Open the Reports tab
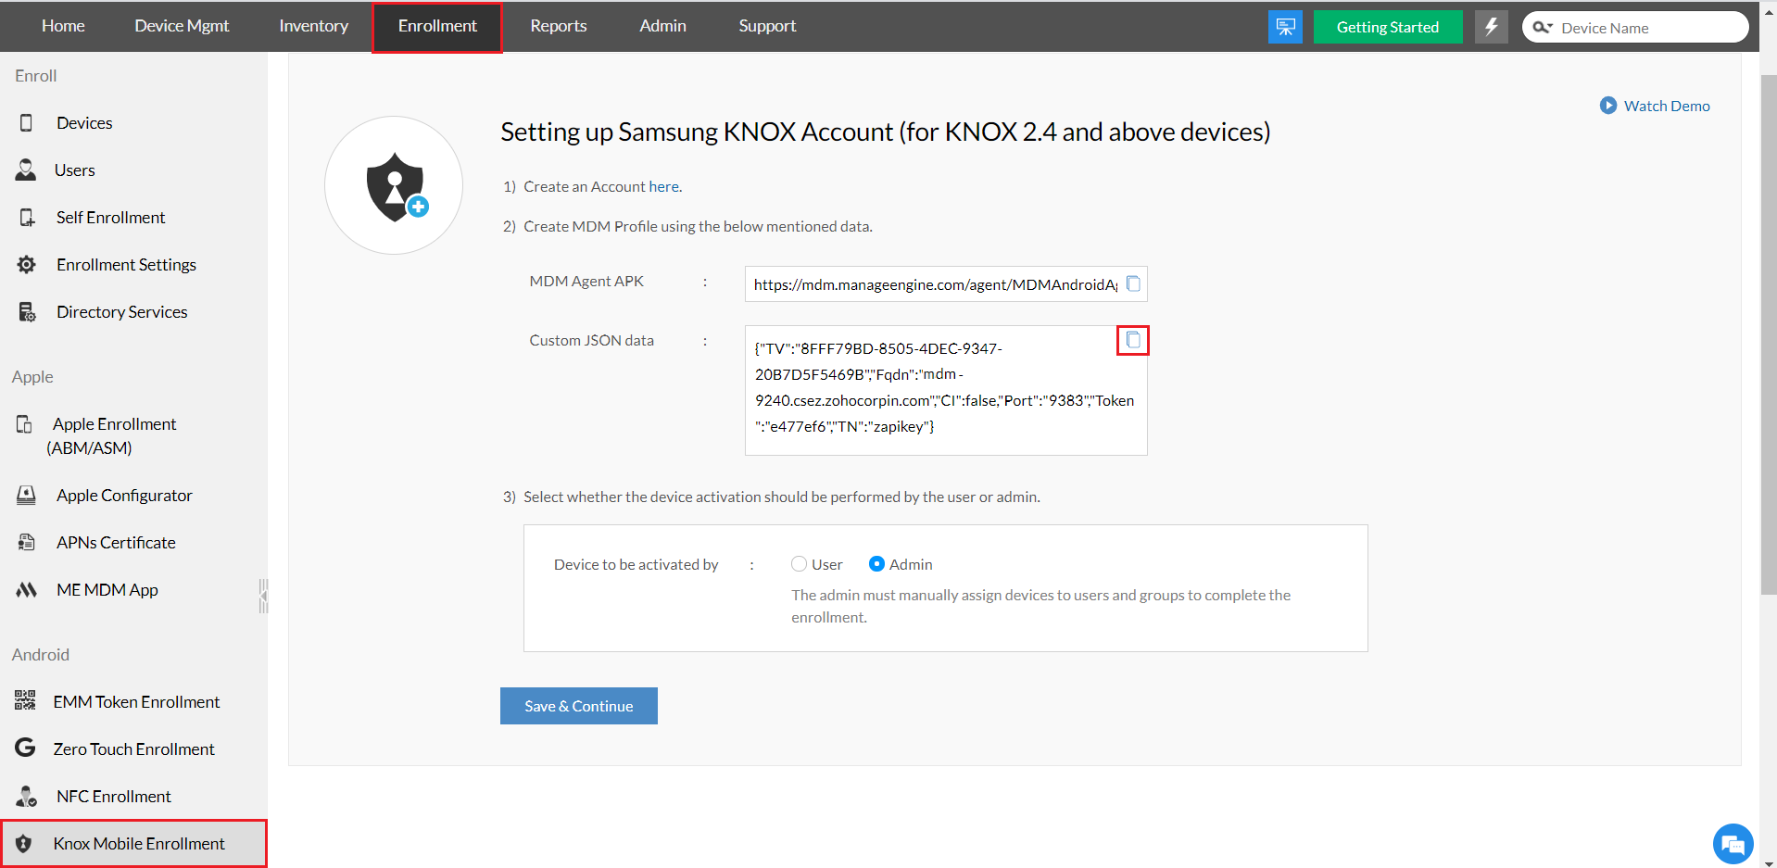The image size is (1777, 868). (558, 26)
